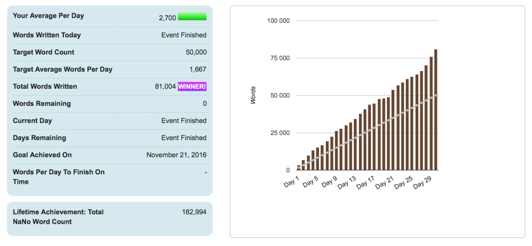Click the 'Day 25' x-axis label
Image resolution: width=532 pixels, height=246 pixels.
(x=404, y=183)
